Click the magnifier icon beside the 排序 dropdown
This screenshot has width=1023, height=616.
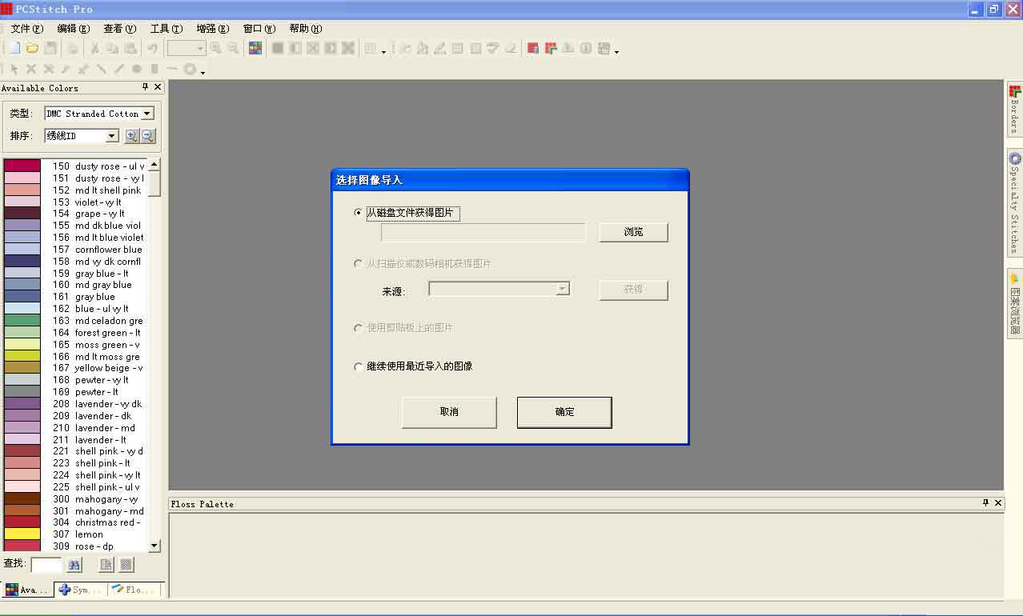[132, 135]
